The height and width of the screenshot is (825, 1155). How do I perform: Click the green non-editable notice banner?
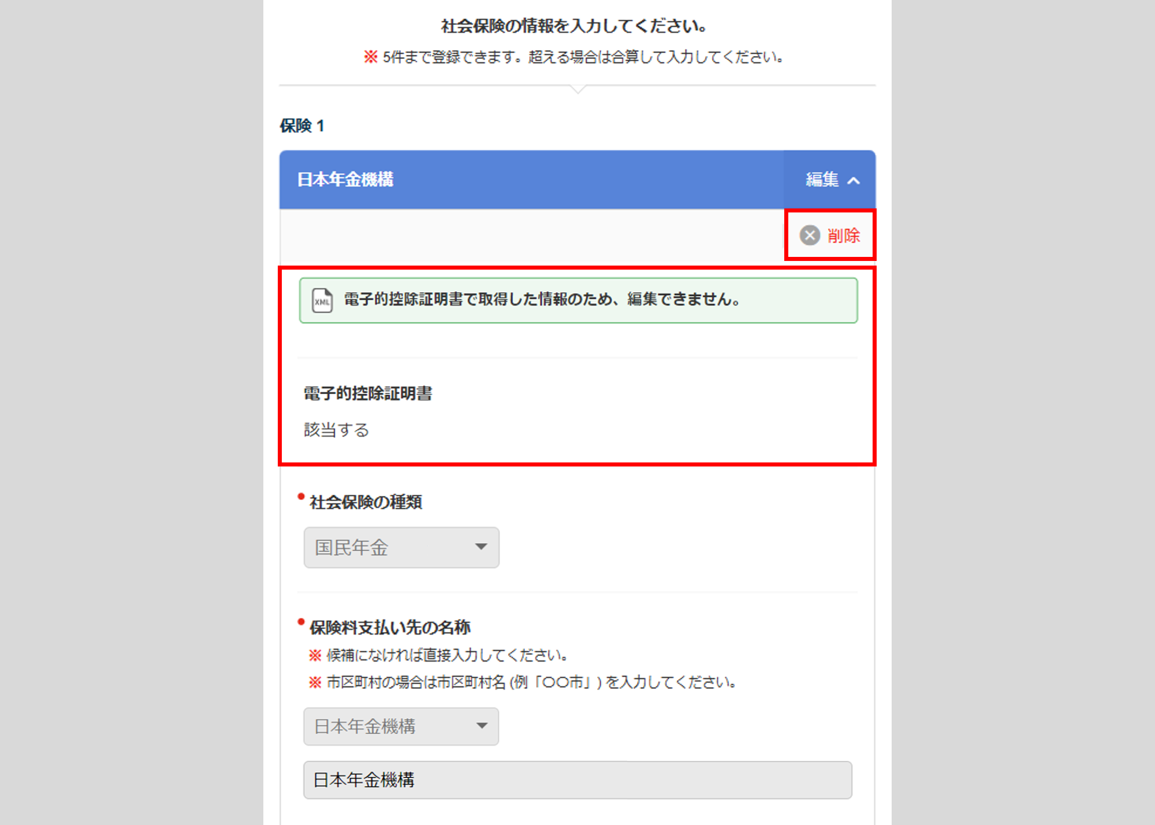pyautogui.click(x=577, y=300)
